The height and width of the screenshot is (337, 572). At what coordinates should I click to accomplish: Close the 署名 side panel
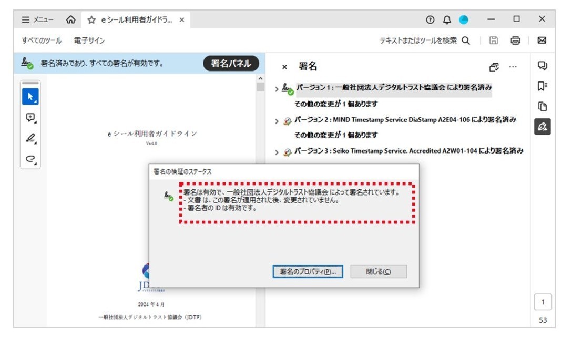[284, 67]
